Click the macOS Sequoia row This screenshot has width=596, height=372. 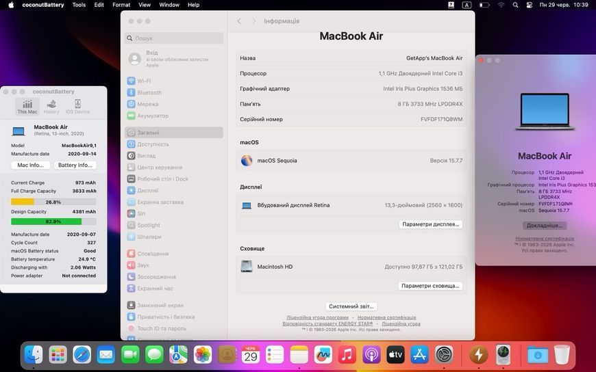pos(351,161)
